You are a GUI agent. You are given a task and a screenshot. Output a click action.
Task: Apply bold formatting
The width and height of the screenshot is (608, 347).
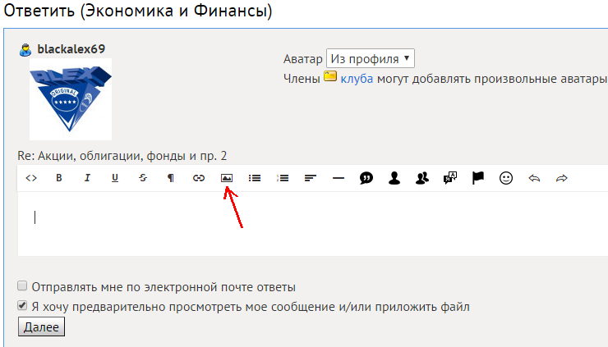59,178
